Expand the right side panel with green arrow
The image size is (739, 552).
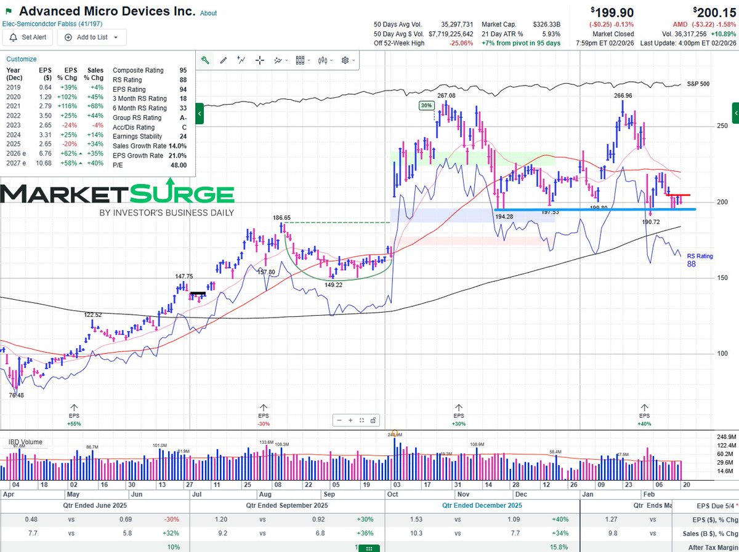(735, 113)
